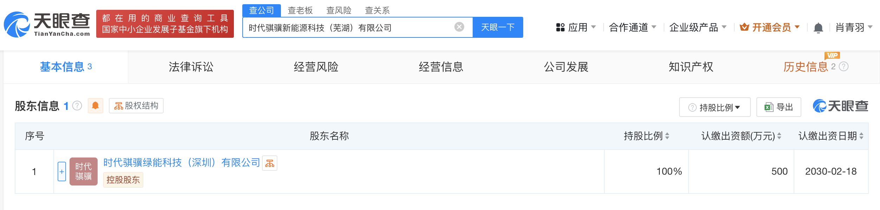Click the 天眼一下 search button
This screenshot has height=210, width=880.
click(x=498, y=27)
